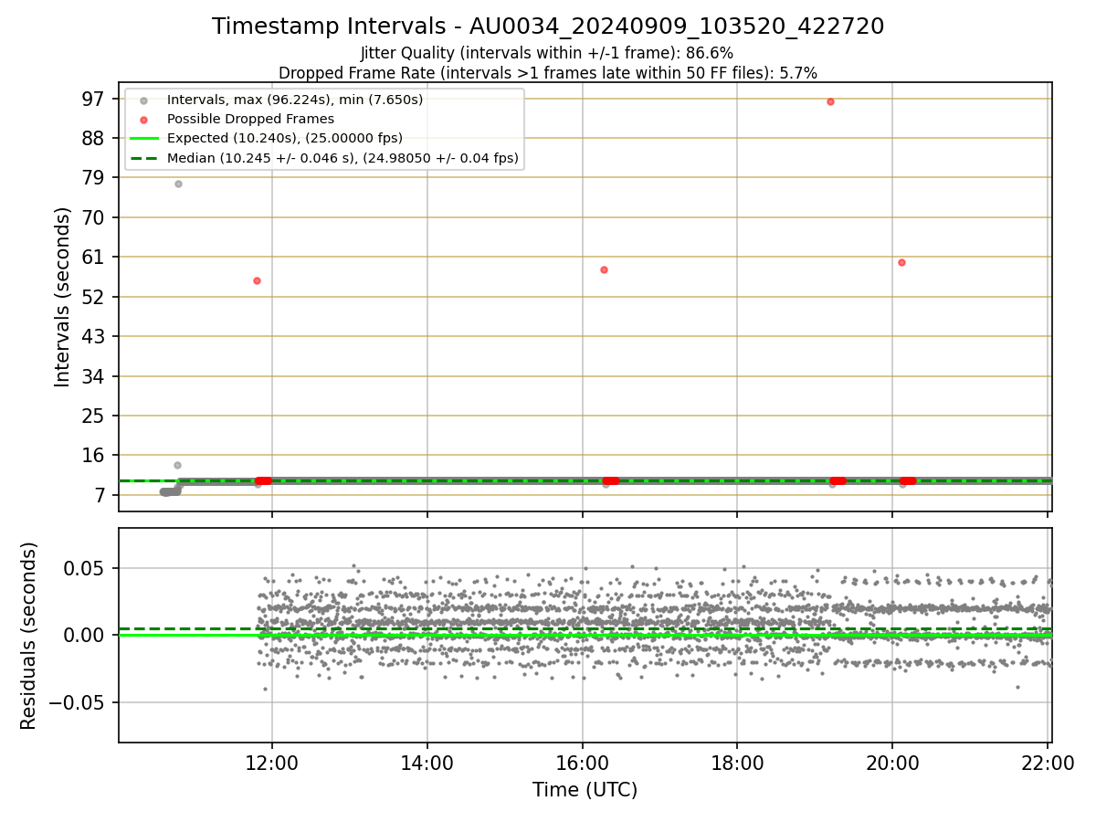1096x822 pixels.
Task: Click the y-axis tick label '52'
Action: tap(95, 297)
